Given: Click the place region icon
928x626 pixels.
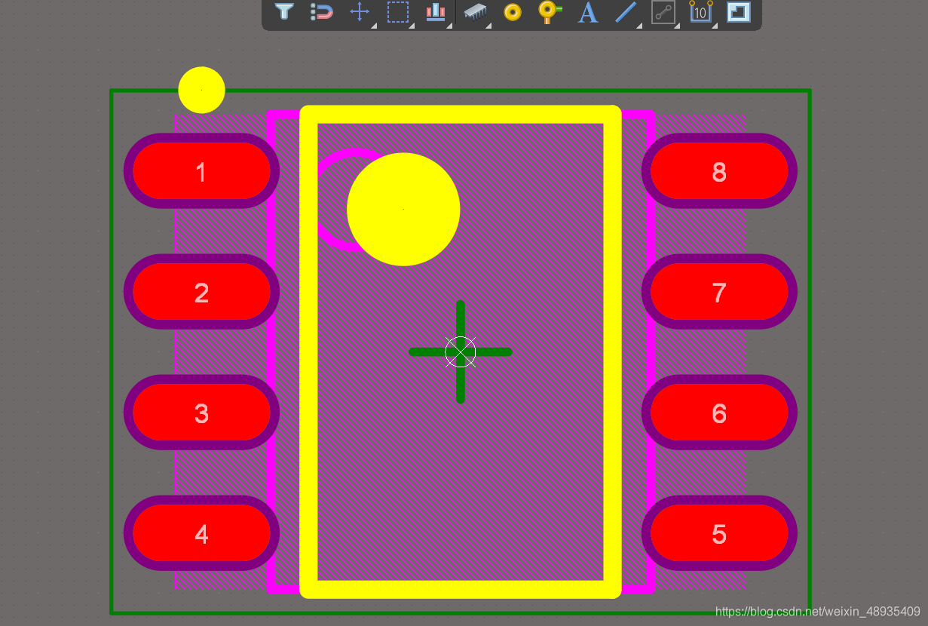Looking at the screenshot, I should [738, 12].
